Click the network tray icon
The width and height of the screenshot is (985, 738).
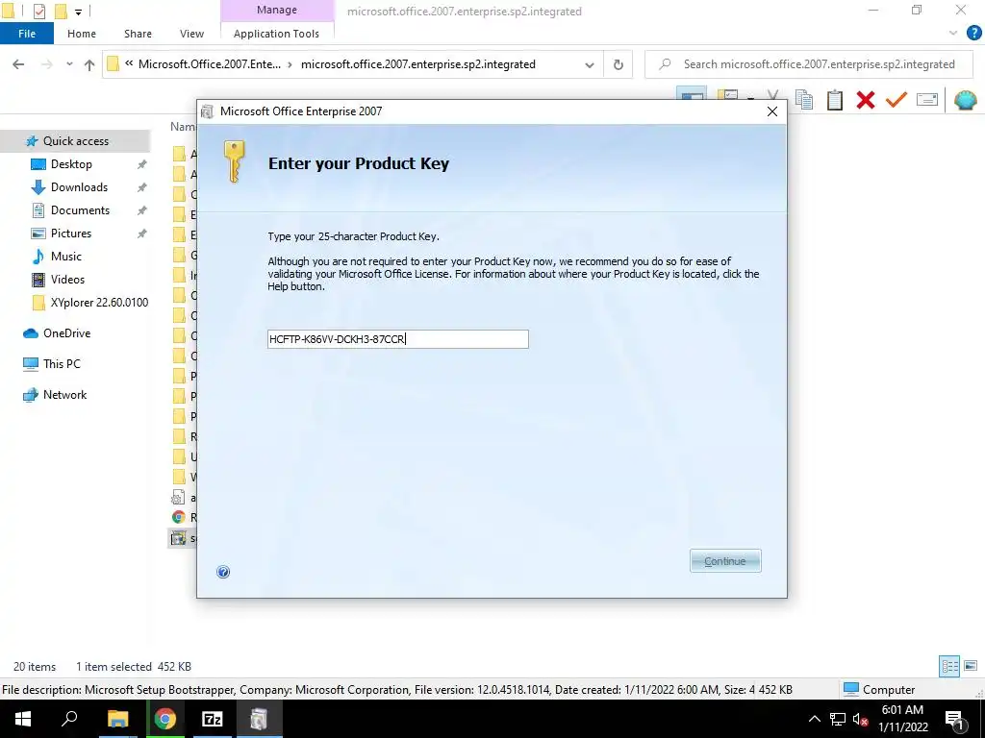tap(838, 719)
